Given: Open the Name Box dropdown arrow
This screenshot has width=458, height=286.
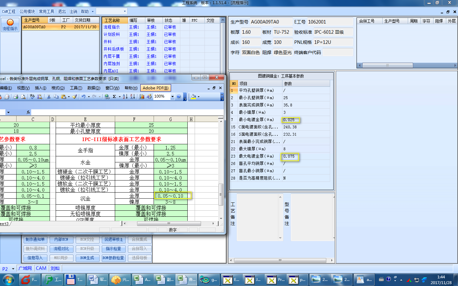Looking at the screenshot, I should 8,112.
